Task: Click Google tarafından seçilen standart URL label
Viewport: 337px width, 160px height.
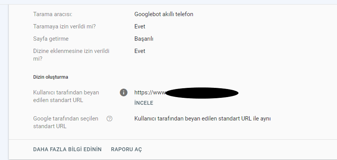Action: point(66,122)
